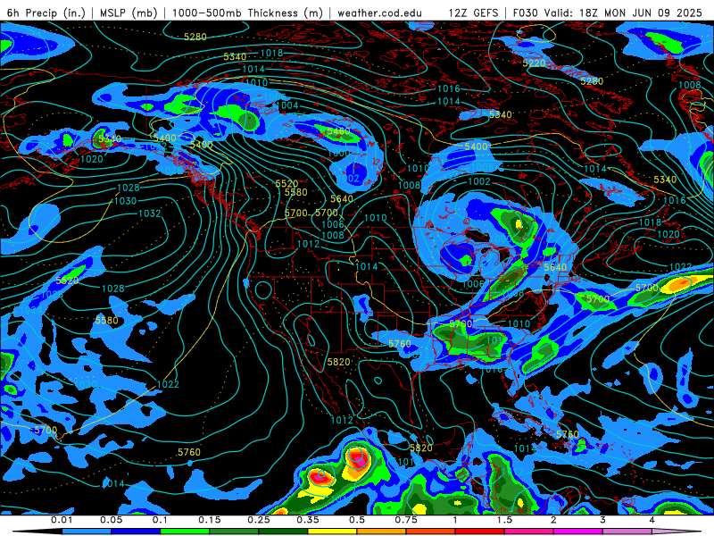The width and height of the screenshot is (714, 536).
Task: Click the '1004' isobar label
Action: click(287, 105)
